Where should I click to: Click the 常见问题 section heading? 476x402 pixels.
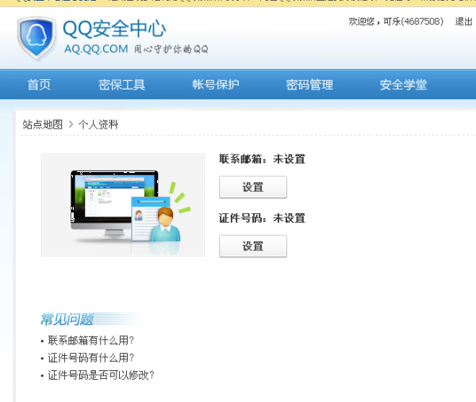click(x=67, y=320)
